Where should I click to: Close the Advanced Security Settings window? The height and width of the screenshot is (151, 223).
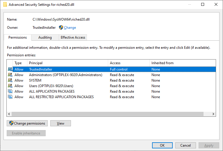[216, 4]
